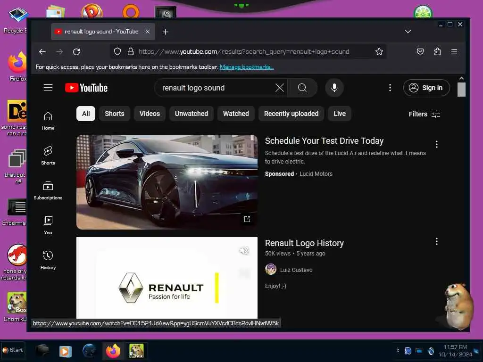Open the media player taskbar icon

point(65,351)
